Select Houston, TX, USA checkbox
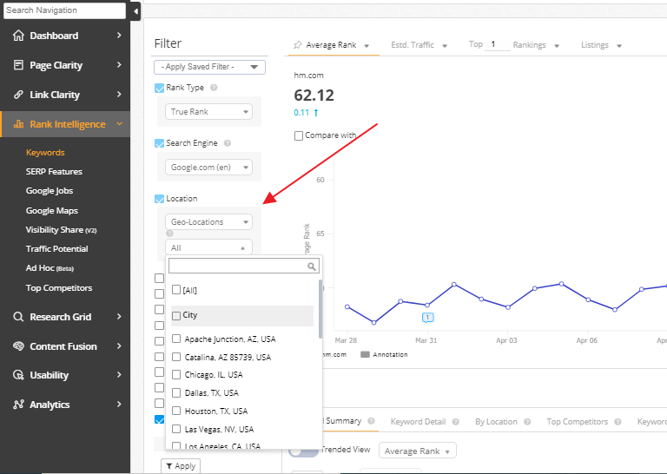The height and width of the screenshot is (474, 667). pos(176,411)
